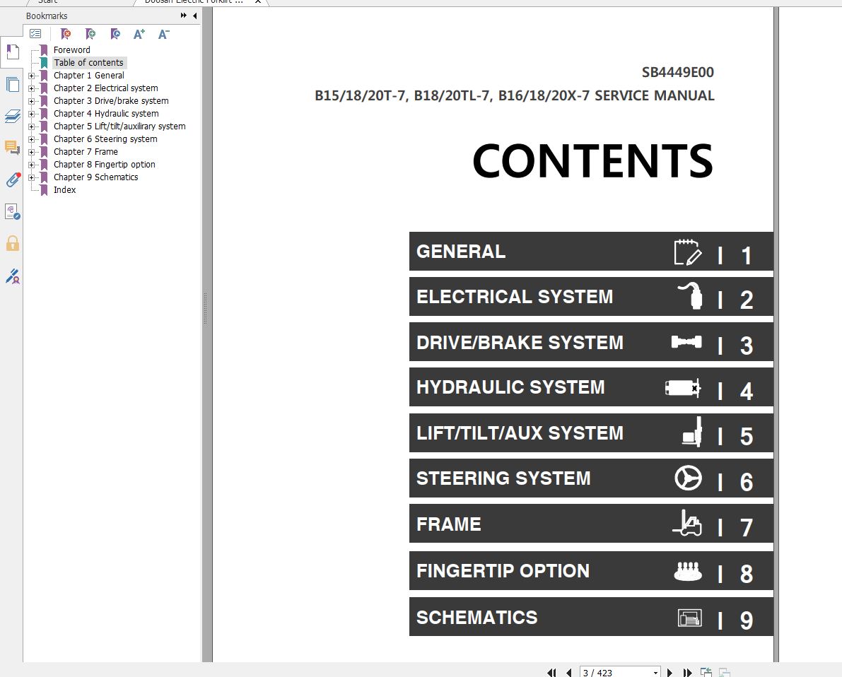This screenshot has height=677, width=842.
Task: Click the previous view icon
Action: pos(706,672)
